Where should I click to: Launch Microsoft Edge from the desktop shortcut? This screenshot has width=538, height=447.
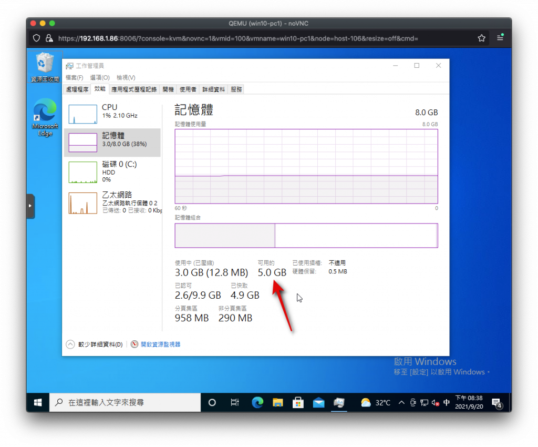tap(45, 117)
